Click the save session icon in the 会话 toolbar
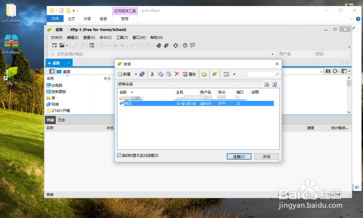This screenshot has width=363, height=218. coord(142,74)
